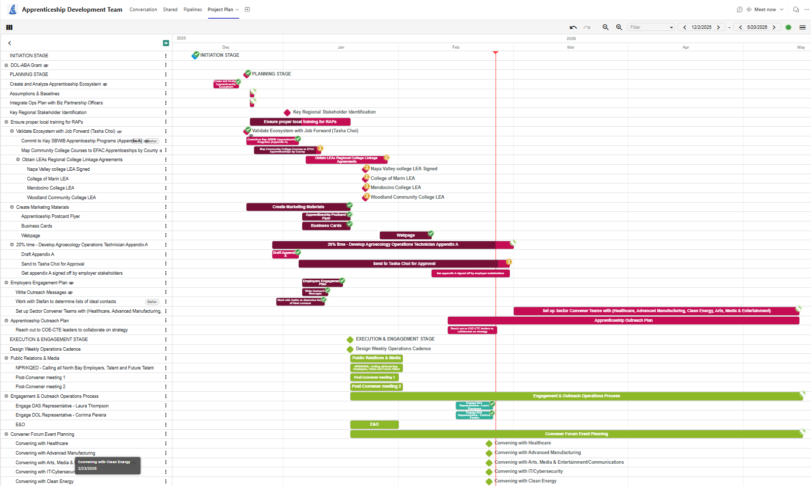Move start date 12/2/2025 later
This screenshot has width=811, height=486.
(718, 27)
